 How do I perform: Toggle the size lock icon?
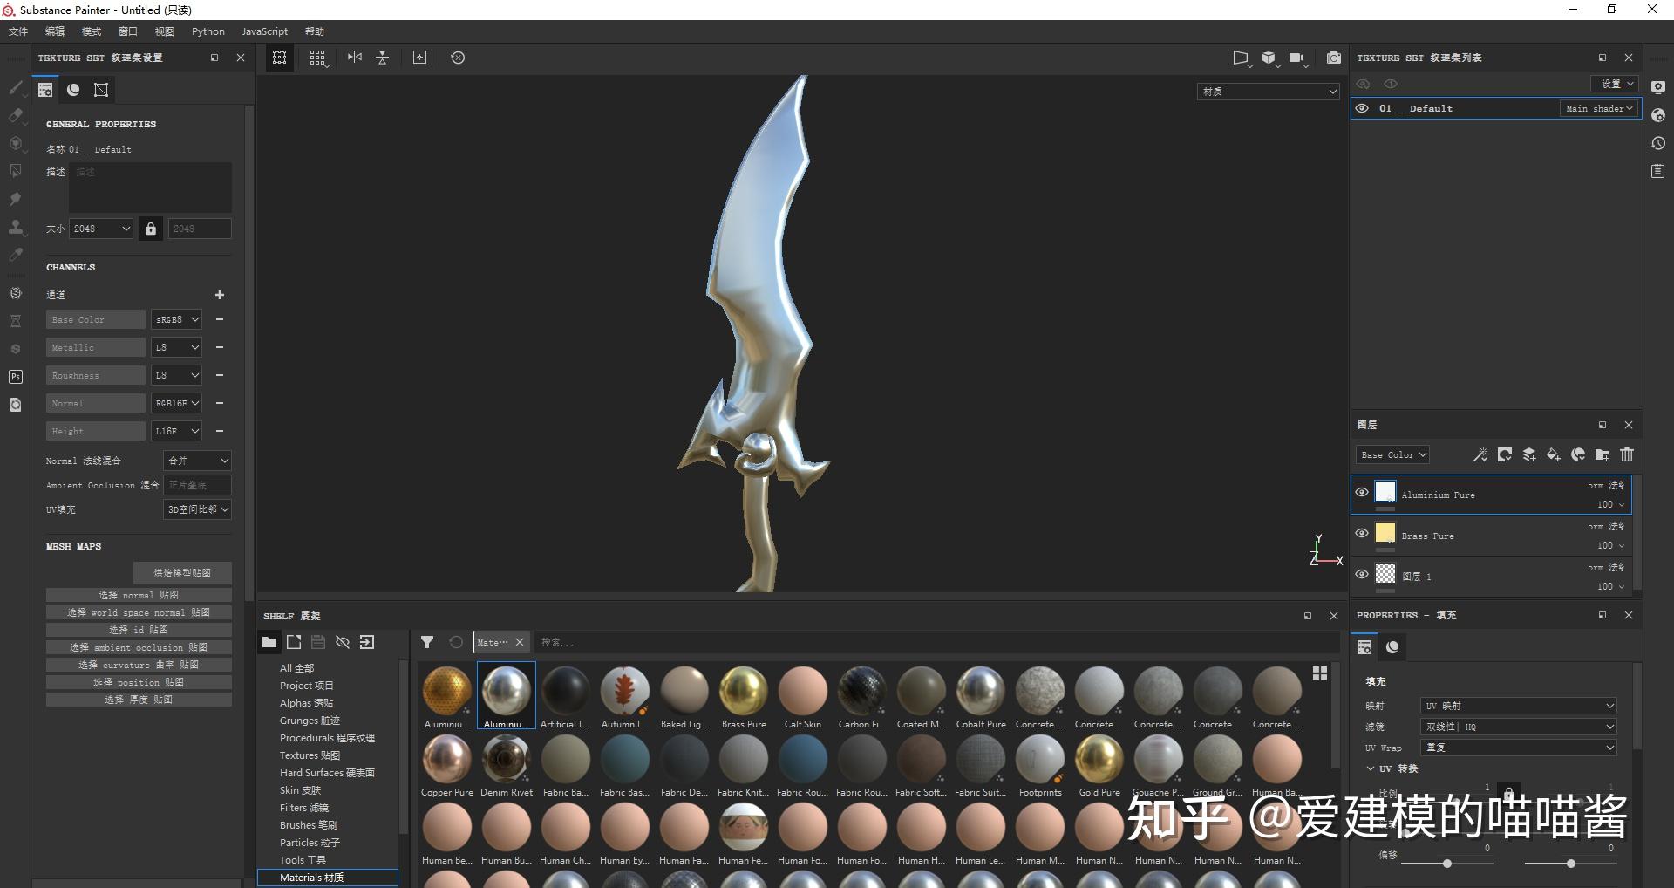(x=151, y=229)
